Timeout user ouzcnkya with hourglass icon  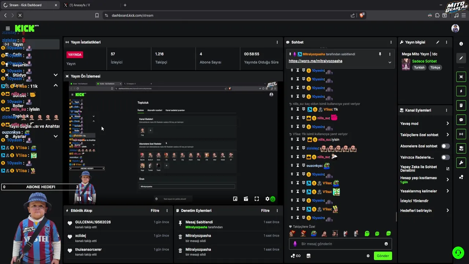(x=298, y=165)
